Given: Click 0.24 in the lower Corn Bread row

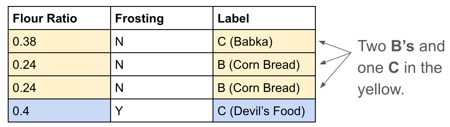Looking at the screenshot, I should coord(24,88).
